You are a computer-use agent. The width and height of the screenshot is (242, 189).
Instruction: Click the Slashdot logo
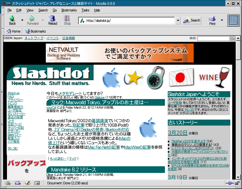[x=50, y=73]
